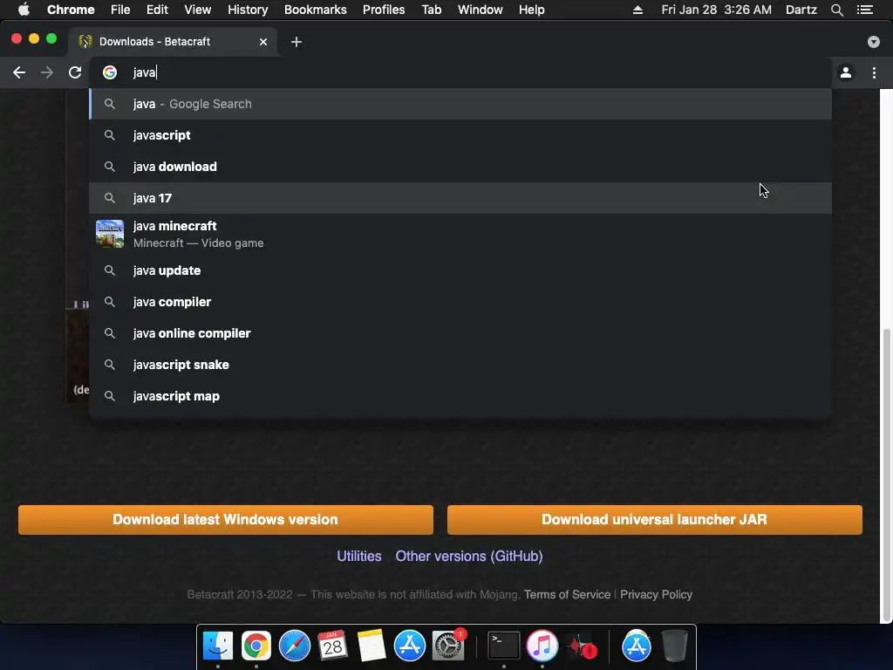
Task: Select the 'java - Google Search' suggestion
Action: [x=460, y=104]
